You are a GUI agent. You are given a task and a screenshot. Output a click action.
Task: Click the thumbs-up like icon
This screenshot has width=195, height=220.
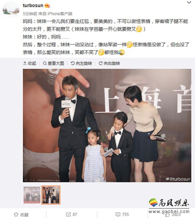click(x=168, y=214)
